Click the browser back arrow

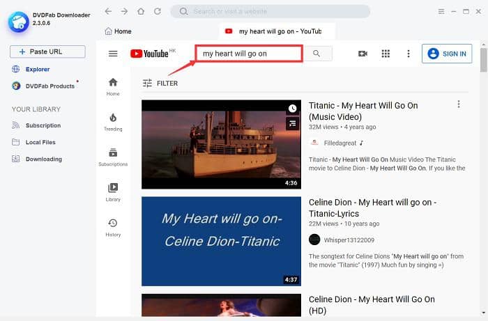point(108,12)
